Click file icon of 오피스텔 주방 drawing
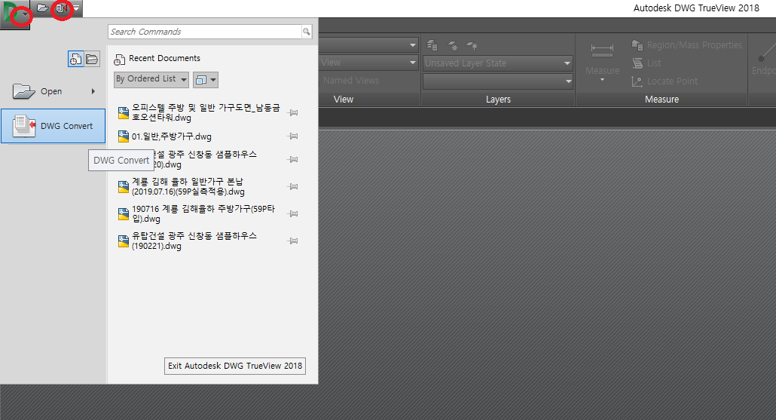This screenshot has width=776, height=420. (124, 113)
